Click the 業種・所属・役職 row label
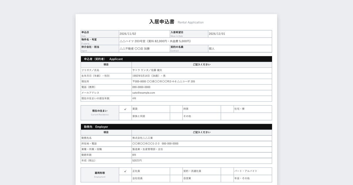 tap(106, 149)
